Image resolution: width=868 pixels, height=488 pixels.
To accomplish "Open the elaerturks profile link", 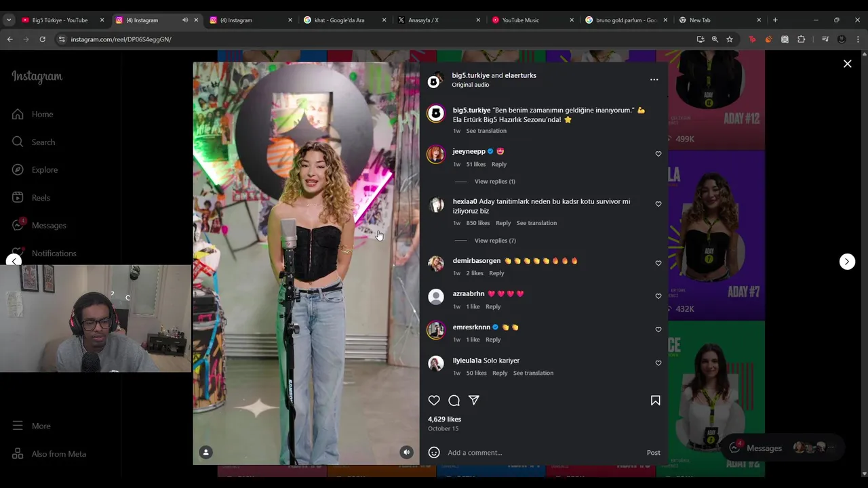I will [x=520, y=75].
